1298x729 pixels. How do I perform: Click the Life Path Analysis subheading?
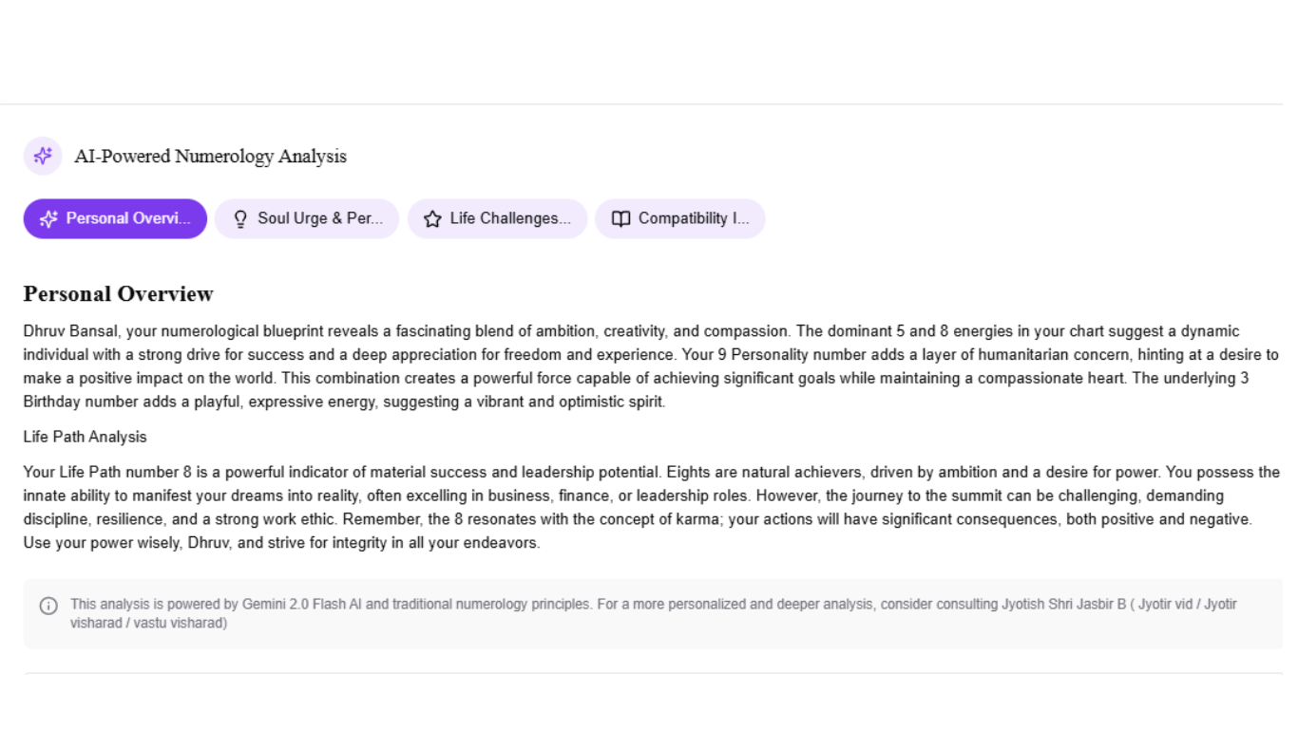[x=86, y=437]
